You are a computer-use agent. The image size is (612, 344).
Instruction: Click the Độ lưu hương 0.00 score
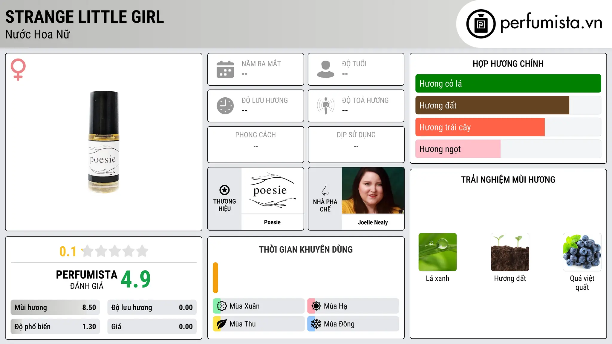152,308
